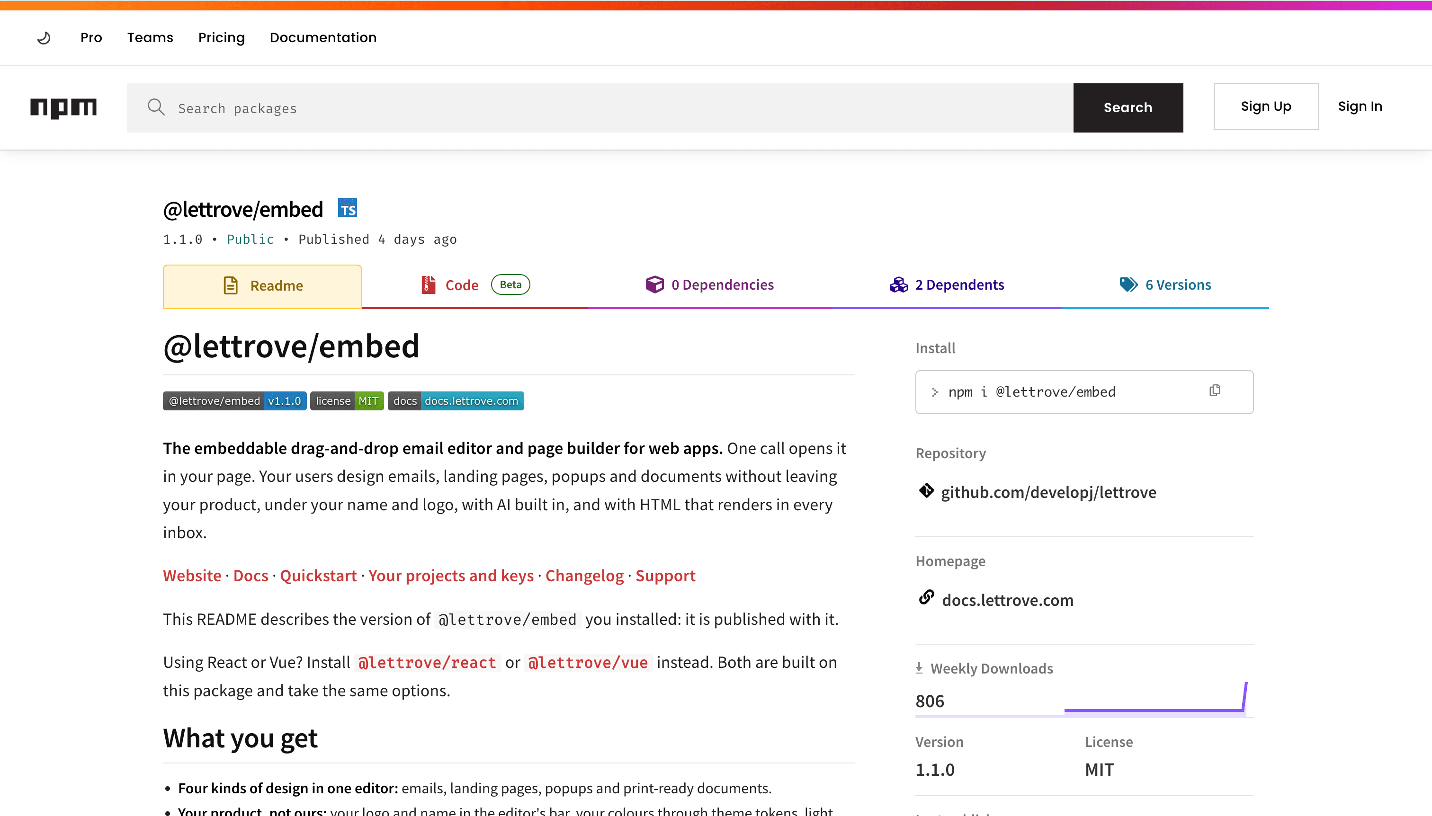Click the license MIT badge
The width and height of the screenshot is (1432, 816).
(347, 401)
